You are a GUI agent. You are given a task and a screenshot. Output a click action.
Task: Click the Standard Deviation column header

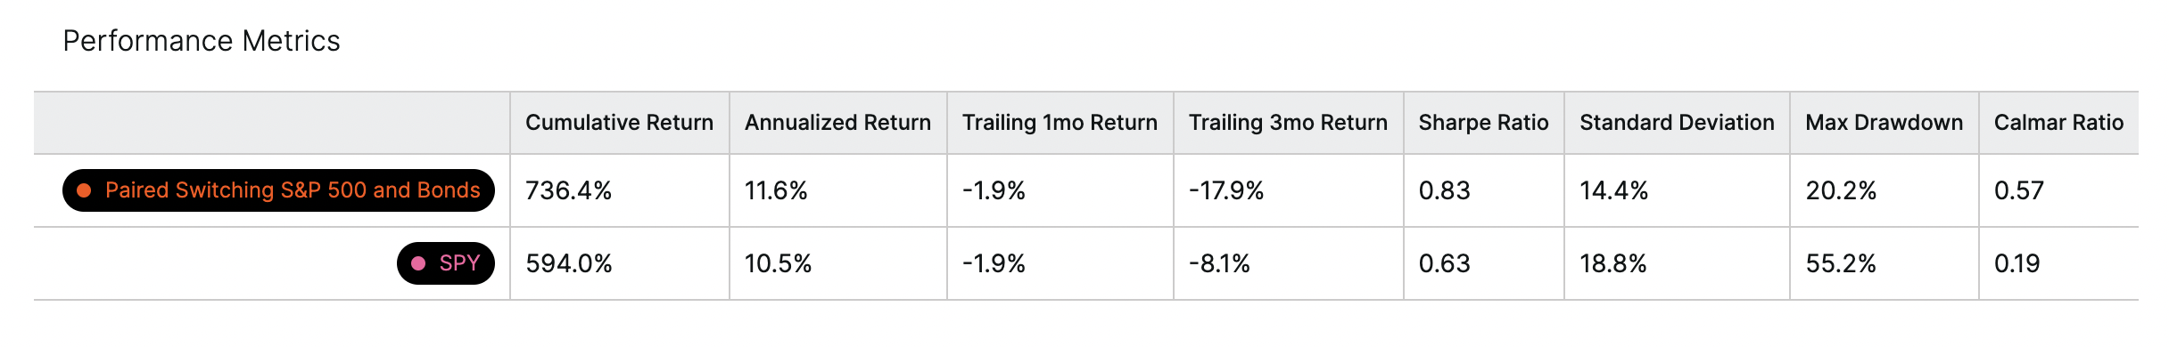tap(1677, 123)
